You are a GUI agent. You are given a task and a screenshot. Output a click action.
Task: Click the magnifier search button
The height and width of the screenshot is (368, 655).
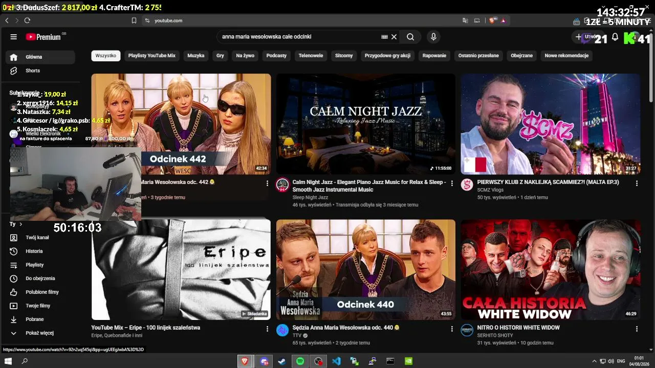410,37
